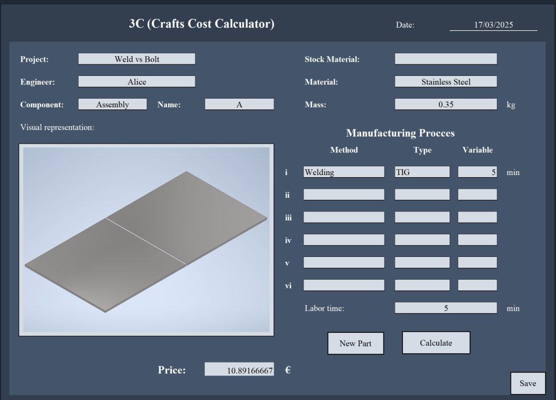This screenshot has width=556, height=400.
Task: Click the Save button
Action: (527, 383)
